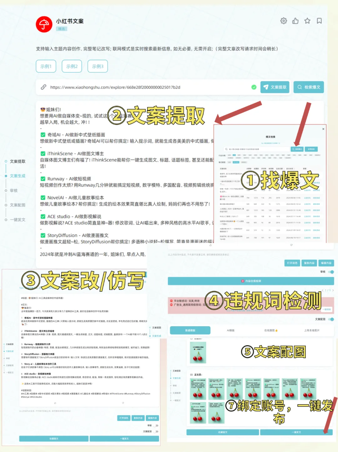Toggle the 审核 switch above 内容合规检测
Viewport: 338px width, 452px height.
[331, 272]
